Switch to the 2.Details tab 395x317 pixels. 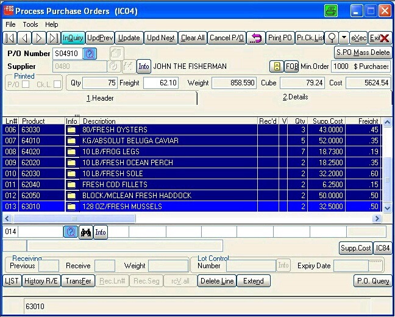point(295,97)
